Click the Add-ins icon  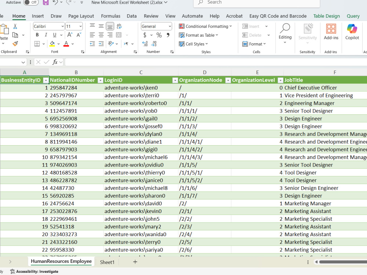coord(331,32)
